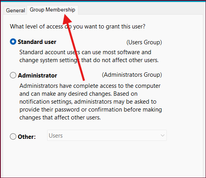
Task: Click the "Standard account users" description line
Action: pos(89,56)
